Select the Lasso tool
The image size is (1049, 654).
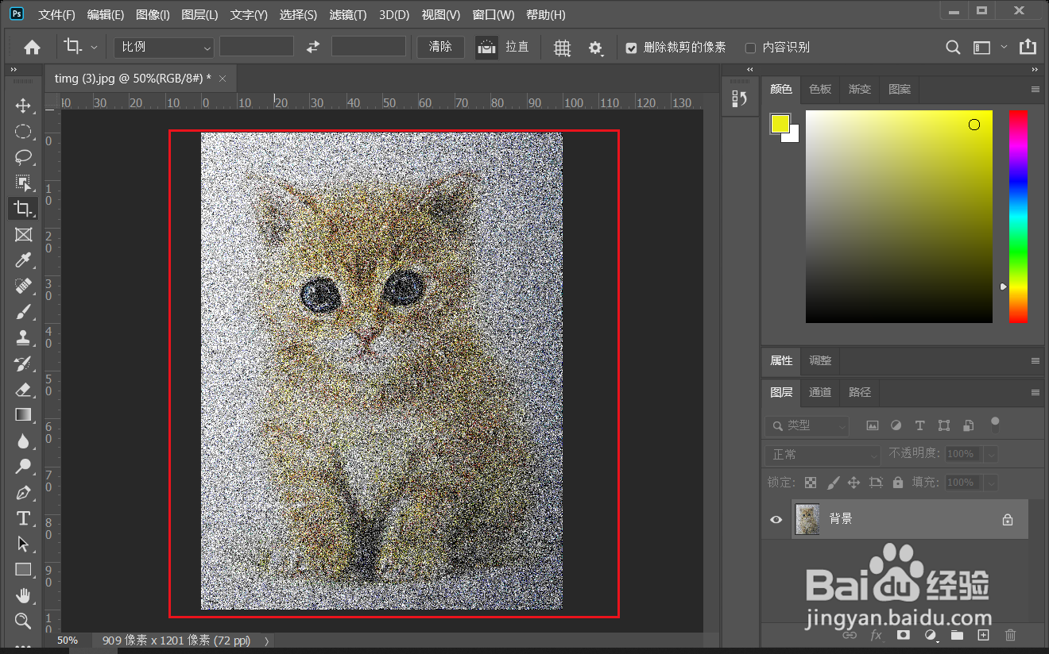(23, 156)
